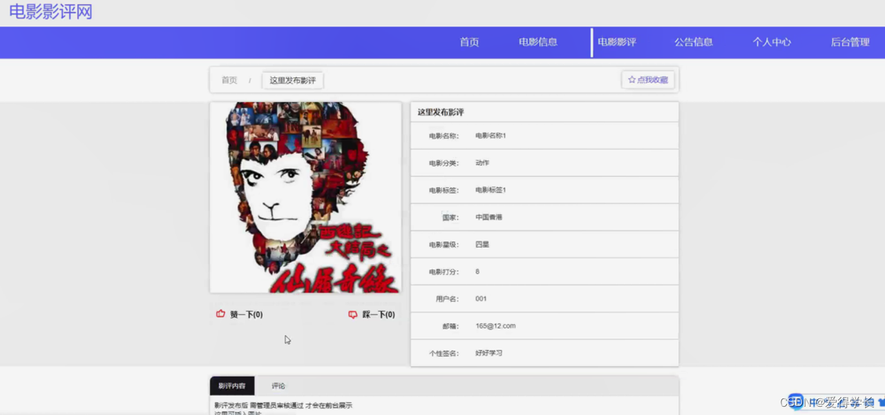Switch to the 评论 tab
This screenshot has height=415, width=885.
point(278,386)
